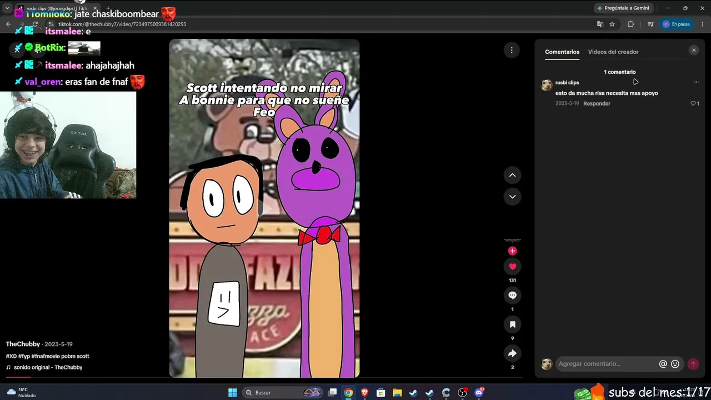Open the weather widget showing 16°C Nublado
The image size is (711, 400).
pyautogui.click(x=21, y=393)
